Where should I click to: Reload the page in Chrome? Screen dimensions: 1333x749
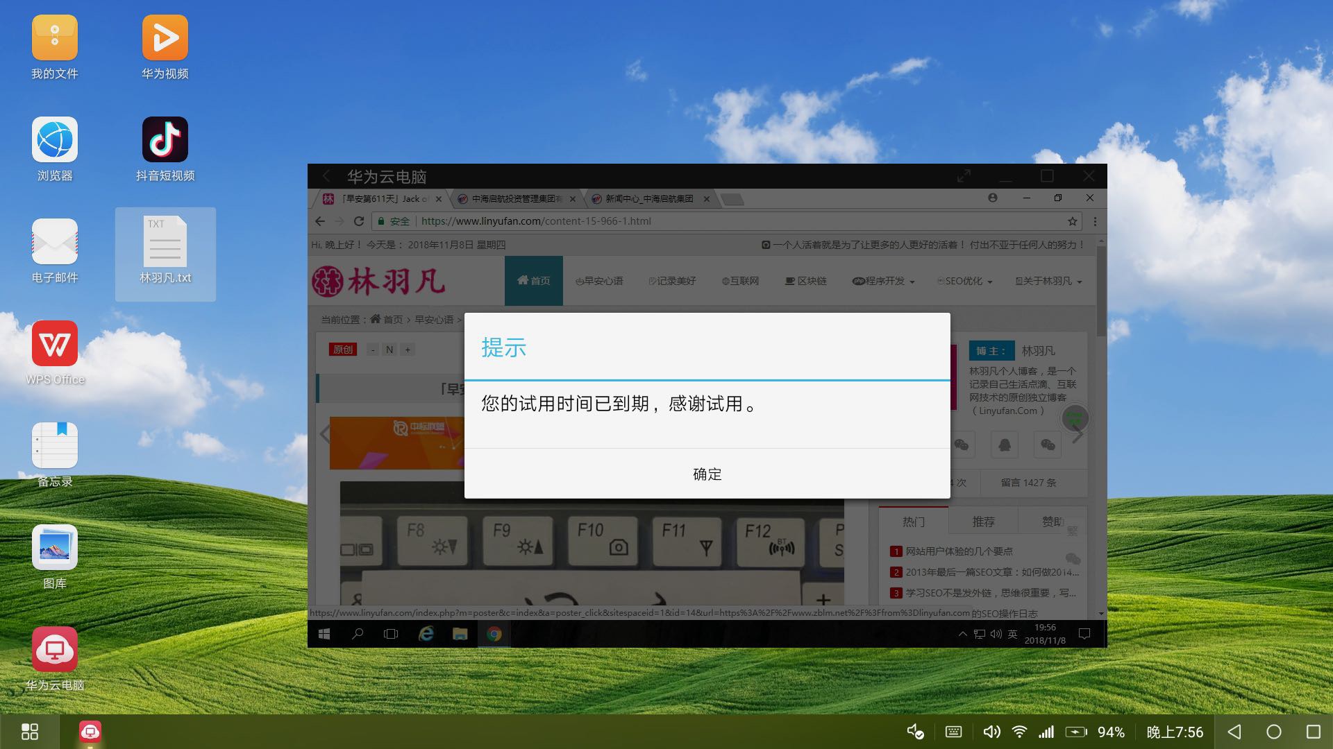point(359,221)
